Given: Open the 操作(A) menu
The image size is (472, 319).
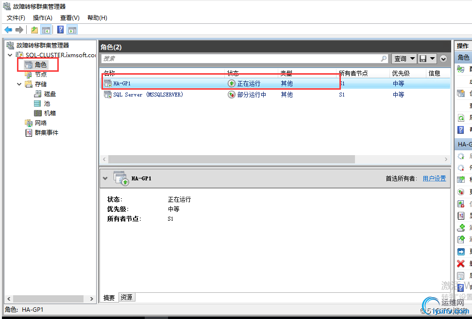Looking at the screenshot, I should pos(42,18).
